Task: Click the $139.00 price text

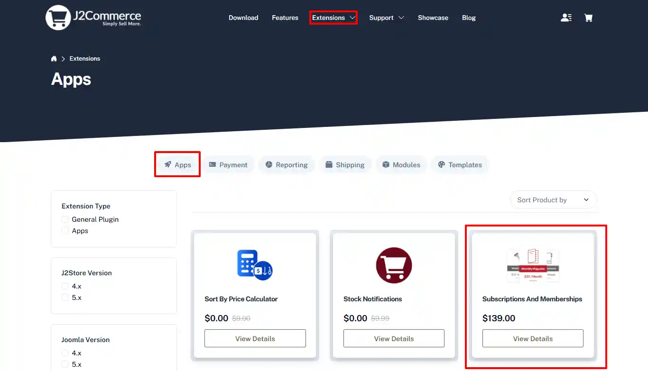Action: pyautogui.click(x=499, y=318)
